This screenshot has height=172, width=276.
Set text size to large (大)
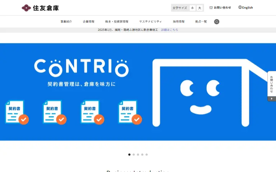[x=199, y=8]
